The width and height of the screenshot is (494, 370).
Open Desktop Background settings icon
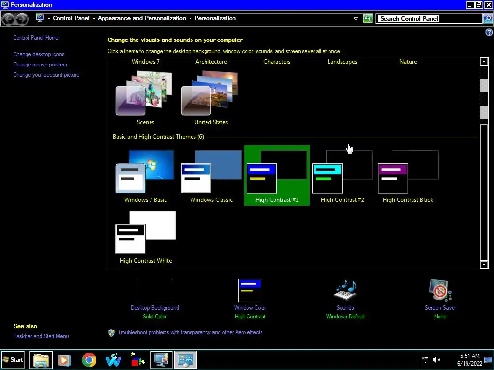pos(155,291)
